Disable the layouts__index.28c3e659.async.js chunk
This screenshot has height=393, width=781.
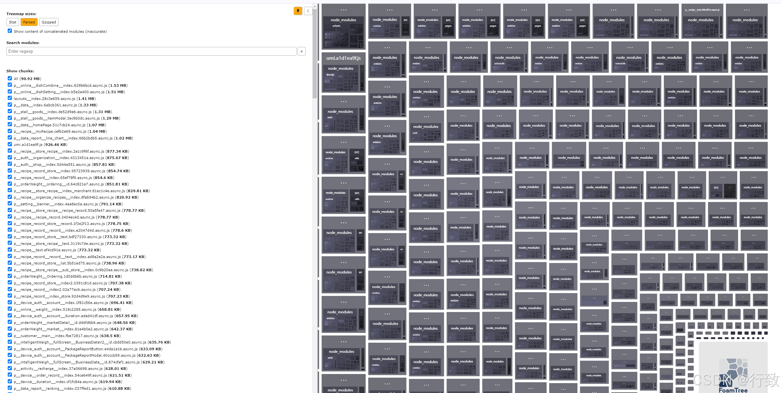[10, 98]
